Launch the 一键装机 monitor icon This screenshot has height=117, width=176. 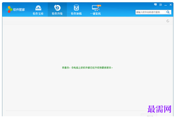[x=95, y=8]
